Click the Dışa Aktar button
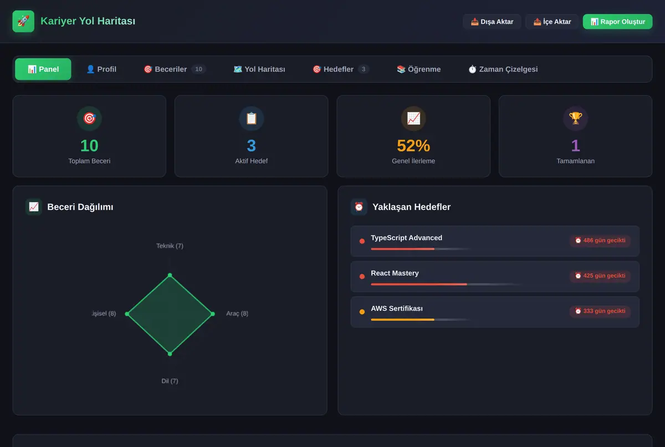 click(492, 22)
